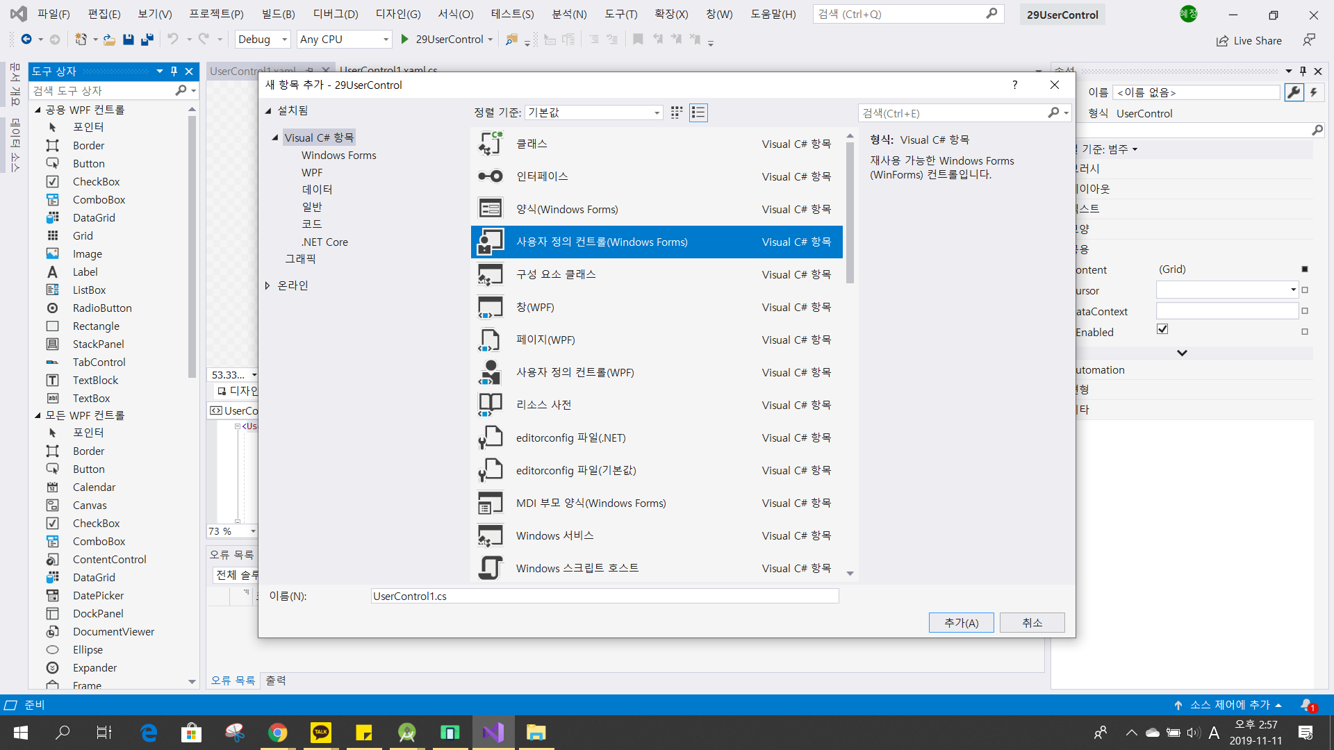Click the Content property marker square
Viewport: 1334px width, 750px height.
point(1305,269)
